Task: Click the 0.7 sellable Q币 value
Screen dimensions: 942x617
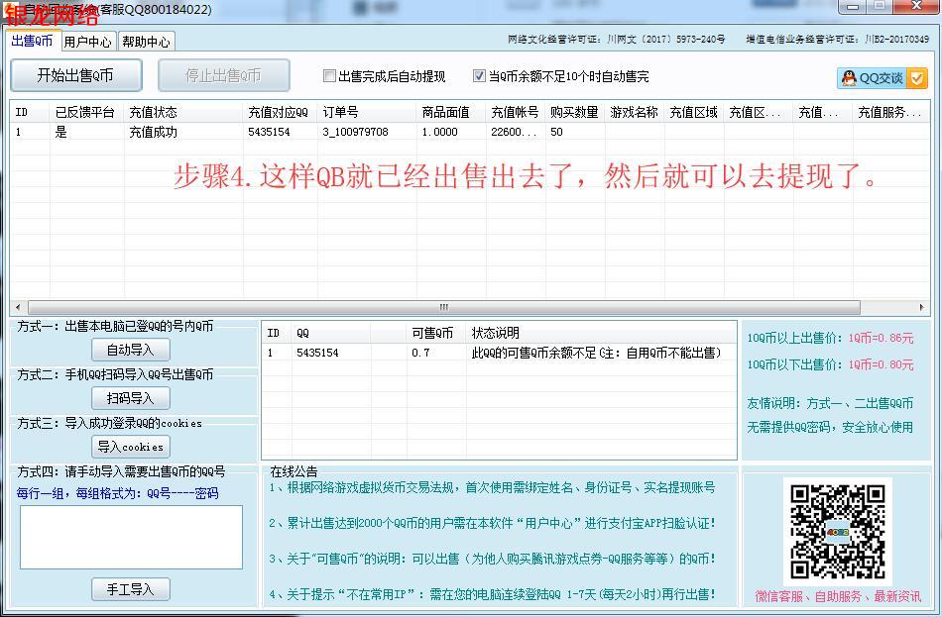Action: pyautogui.click(x=420, y=353)
